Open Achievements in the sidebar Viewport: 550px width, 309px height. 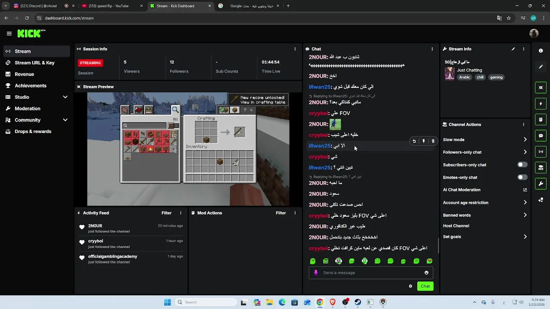click(37, 86)
